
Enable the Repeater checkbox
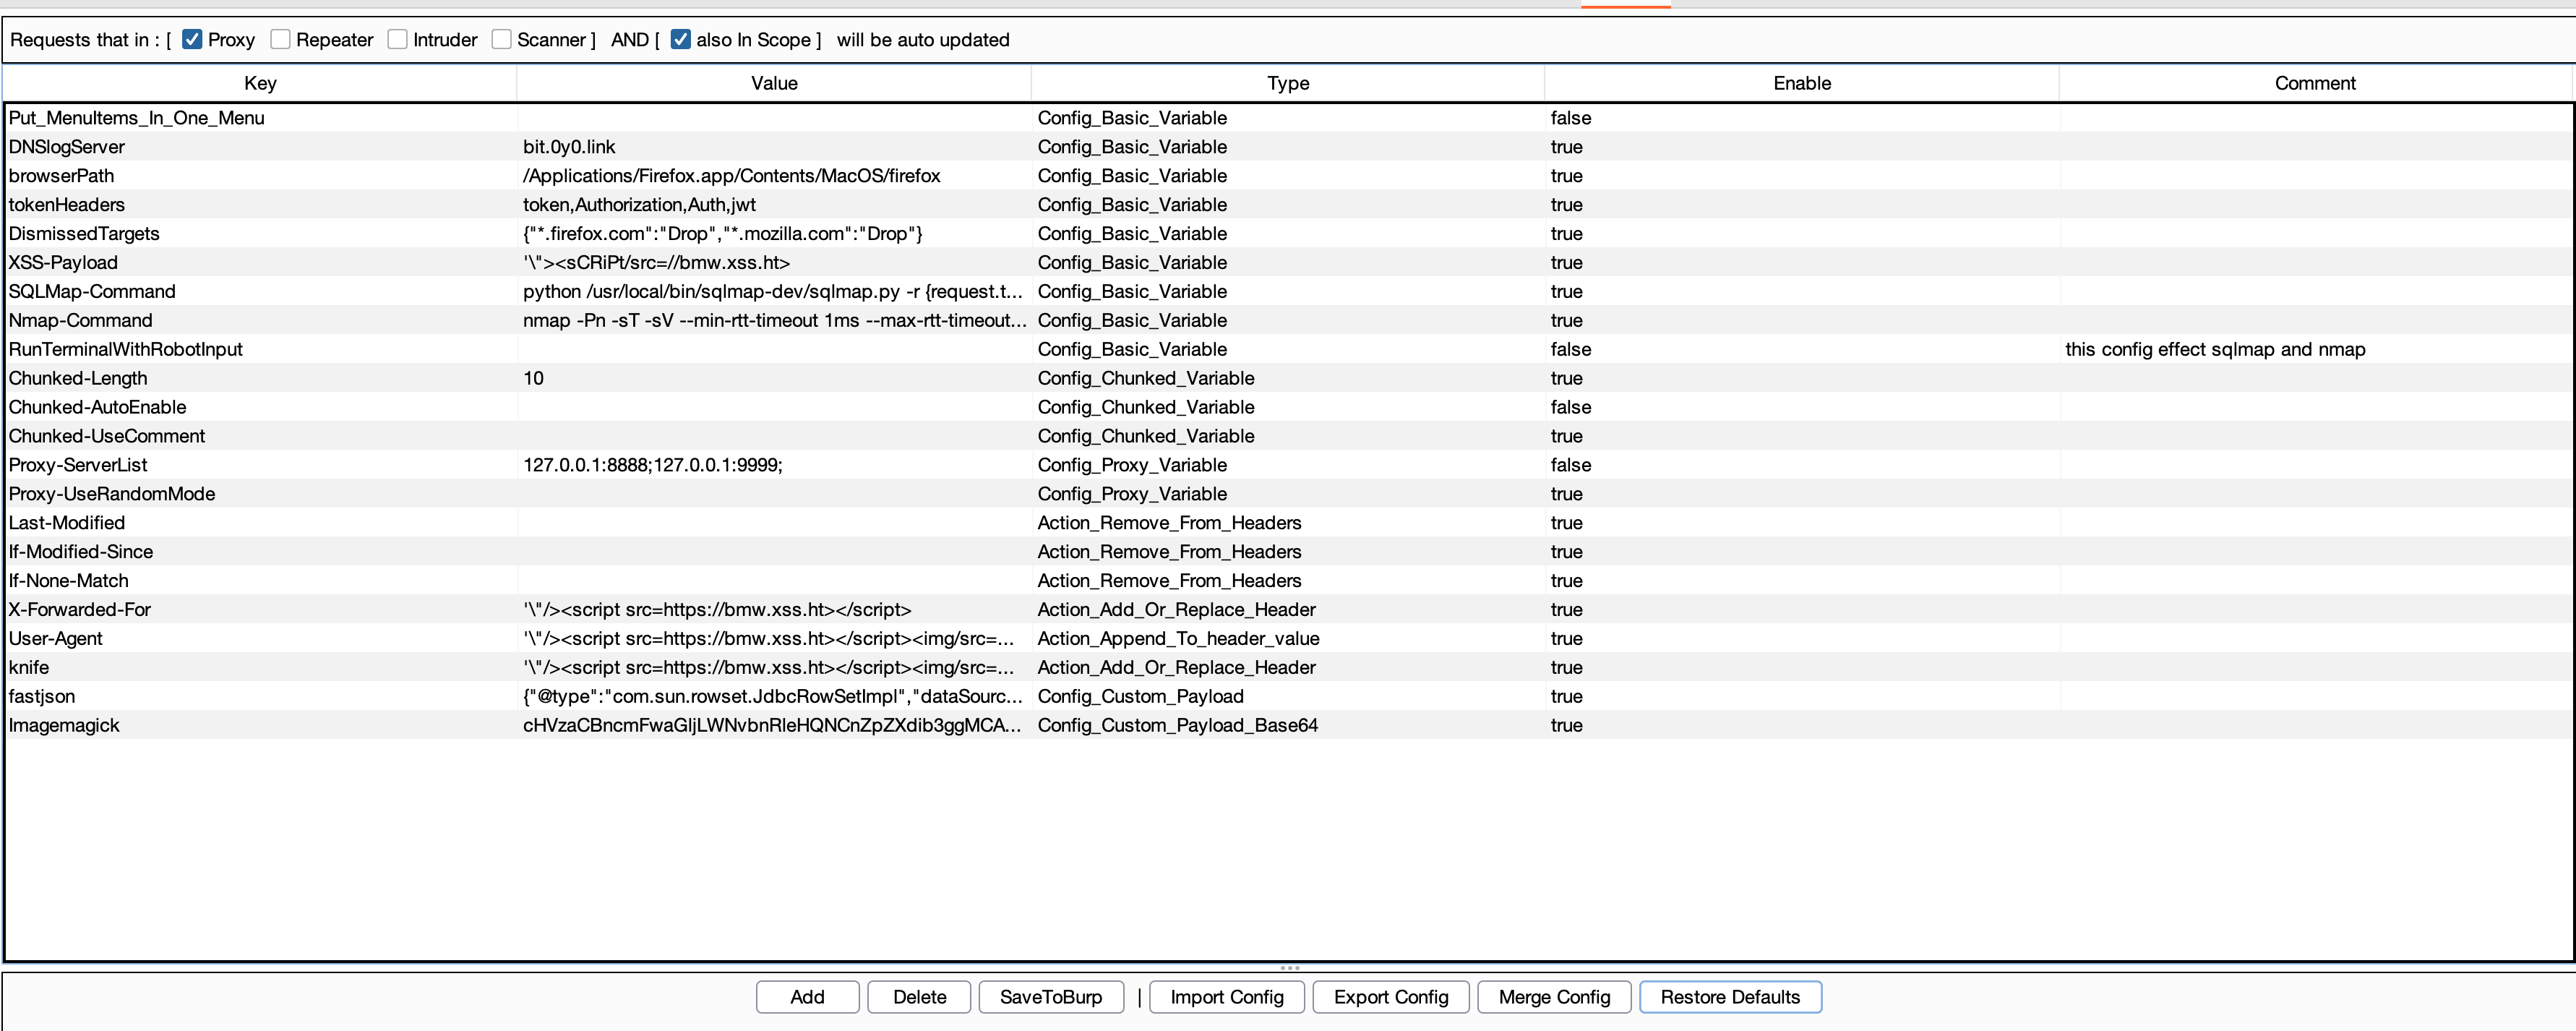281,40
